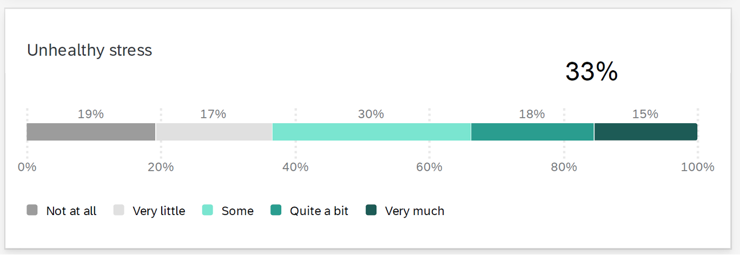This screenshot has height=255, width=740.
Task: Toggle the "Not at all" legend label
Action: (71, 211)
